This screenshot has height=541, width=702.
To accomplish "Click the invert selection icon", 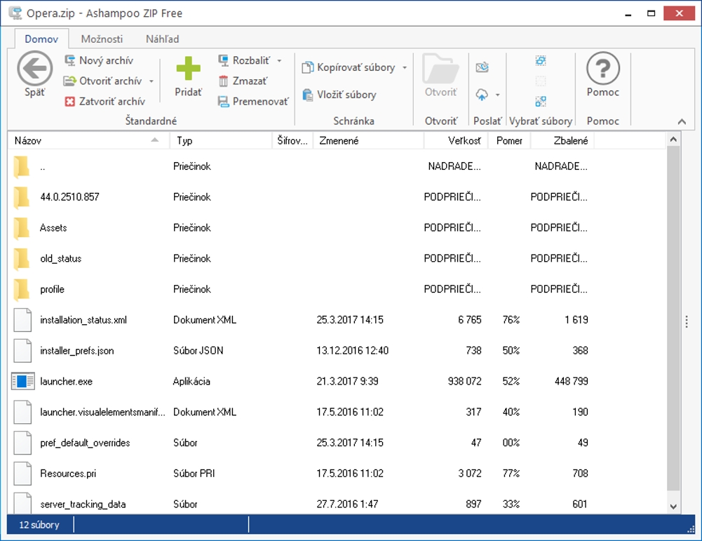I will (540, 102).
